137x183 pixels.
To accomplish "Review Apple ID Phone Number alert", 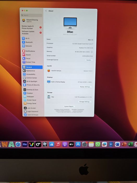I will (32, 27).
